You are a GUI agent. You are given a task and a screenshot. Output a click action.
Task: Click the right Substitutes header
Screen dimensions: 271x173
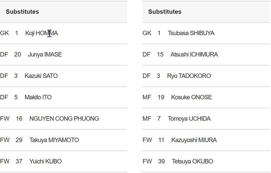click(x=165, y=12)
